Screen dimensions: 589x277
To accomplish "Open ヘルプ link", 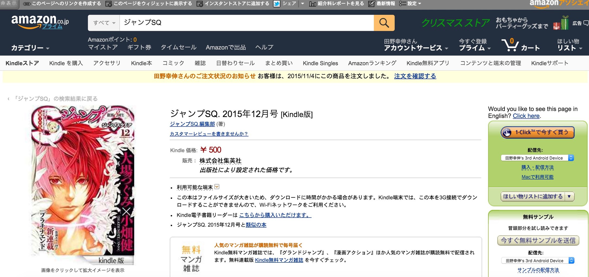I will (264, 47).
